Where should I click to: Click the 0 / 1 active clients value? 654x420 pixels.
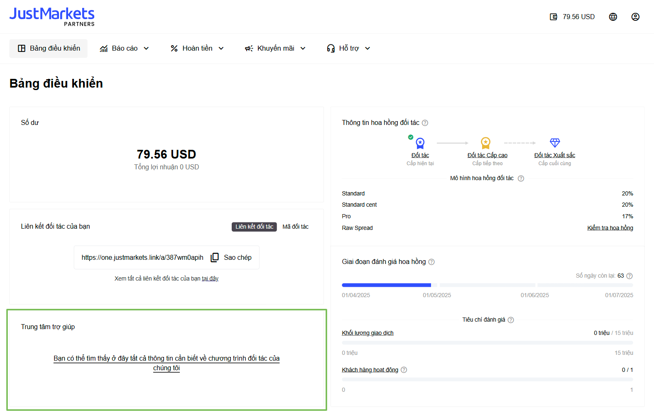[x=627, y=370]
